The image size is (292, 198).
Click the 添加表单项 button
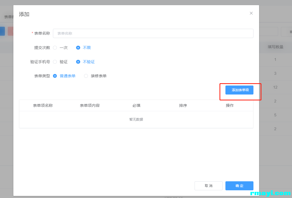tap(239, 90)
